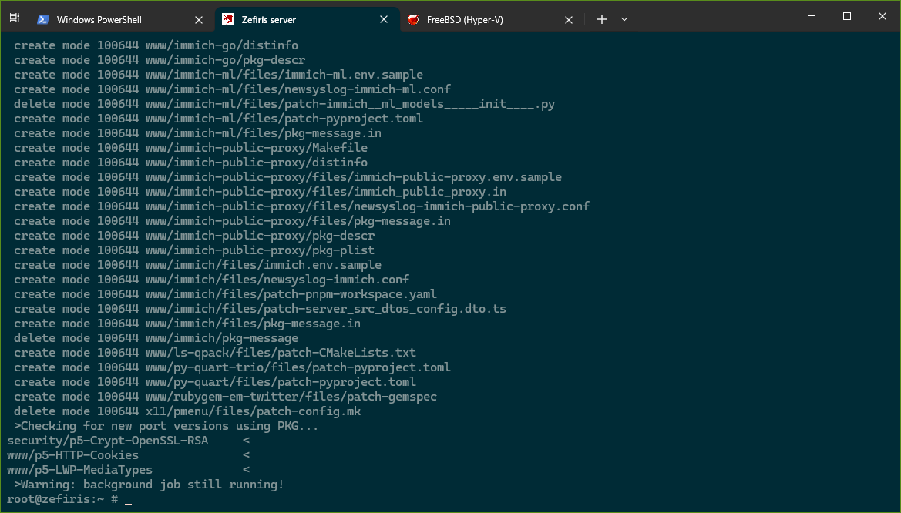The height and width of the screenshot is (513, 901).
Task: Click the FreeBSD daemon icon on the third tab
Action: [412, 19]
